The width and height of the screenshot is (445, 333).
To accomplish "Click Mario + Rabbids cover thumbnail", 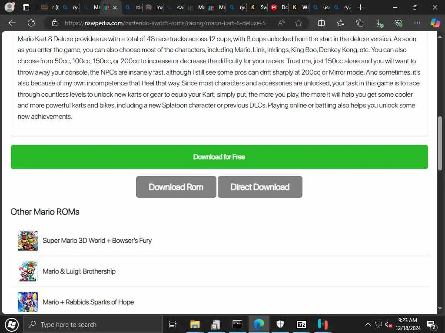I will [x=27, y=302].
